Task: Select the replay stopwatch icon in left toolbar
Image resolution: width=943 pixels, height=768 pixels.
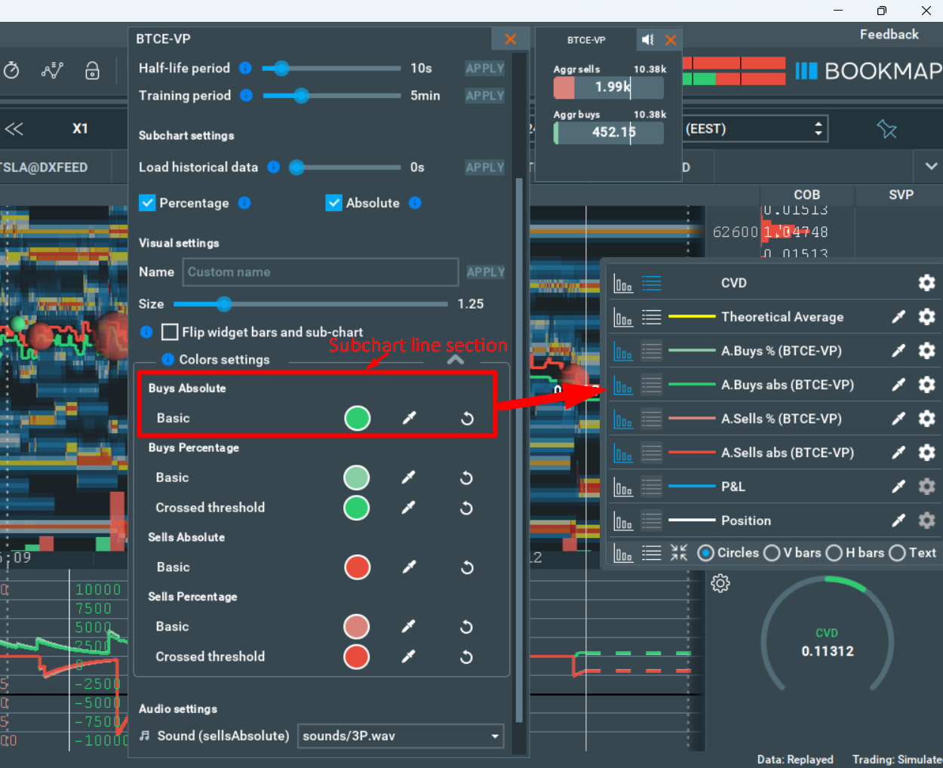Action: click(12, 70)
